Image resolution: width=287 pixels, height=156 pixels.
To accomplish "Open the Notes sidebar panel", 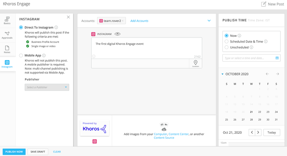I will click(7, 50).
